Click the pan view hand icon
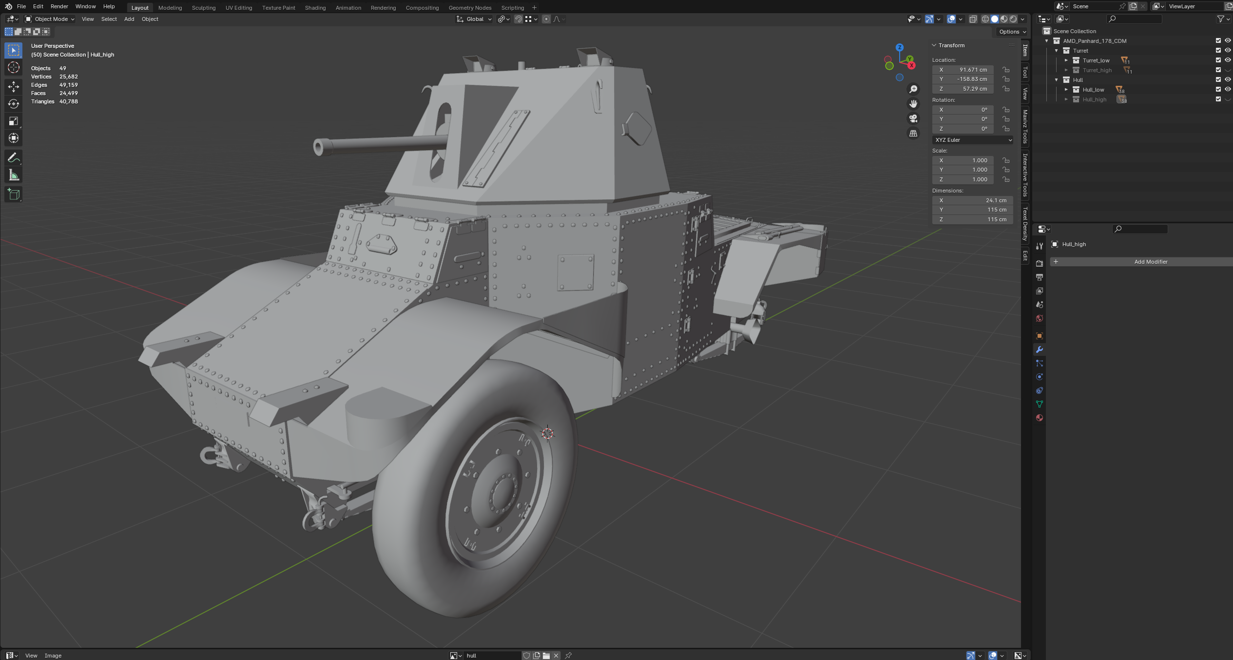The width and height of the screenshot is (1233, 660). pyautogui.click(x=913, y=104)
